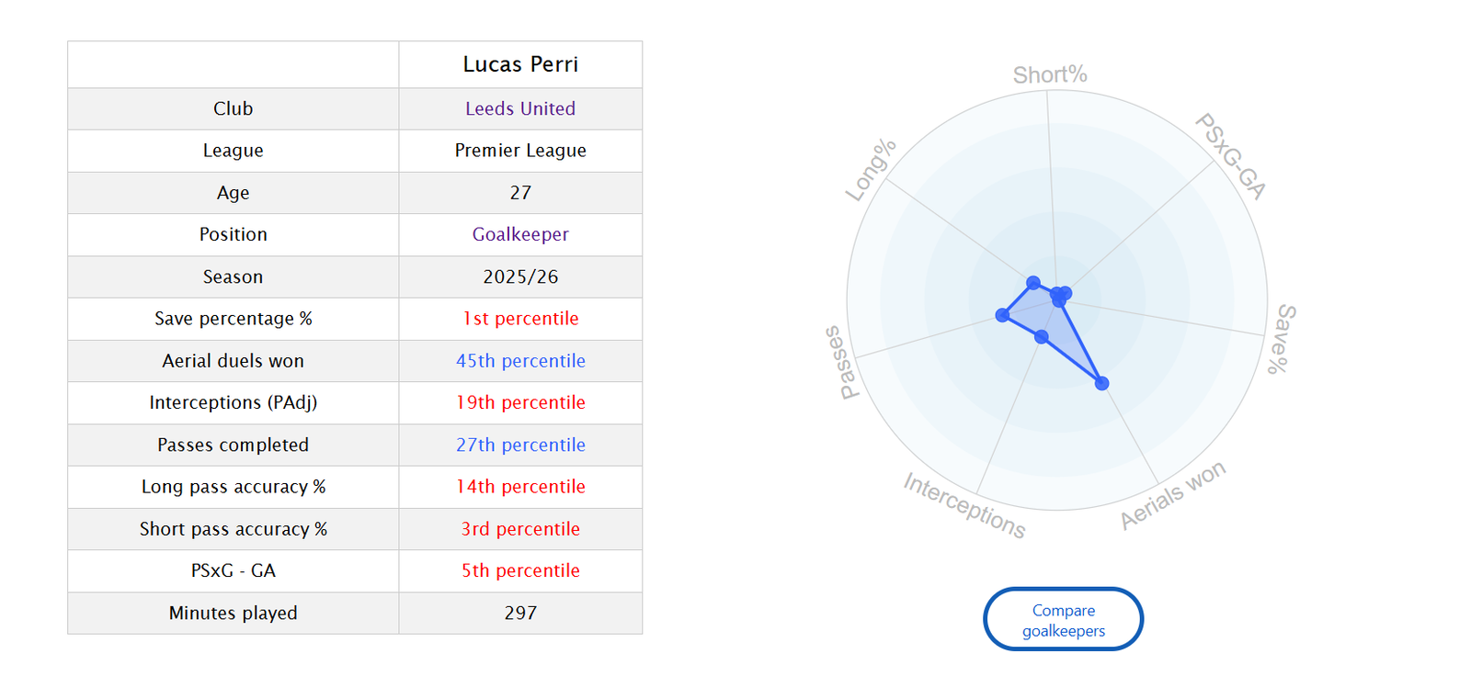Viewport: 1471px width, 699px height.
Task: Click the PSxG-GA axis label on radar
Action: (1231, 156)
